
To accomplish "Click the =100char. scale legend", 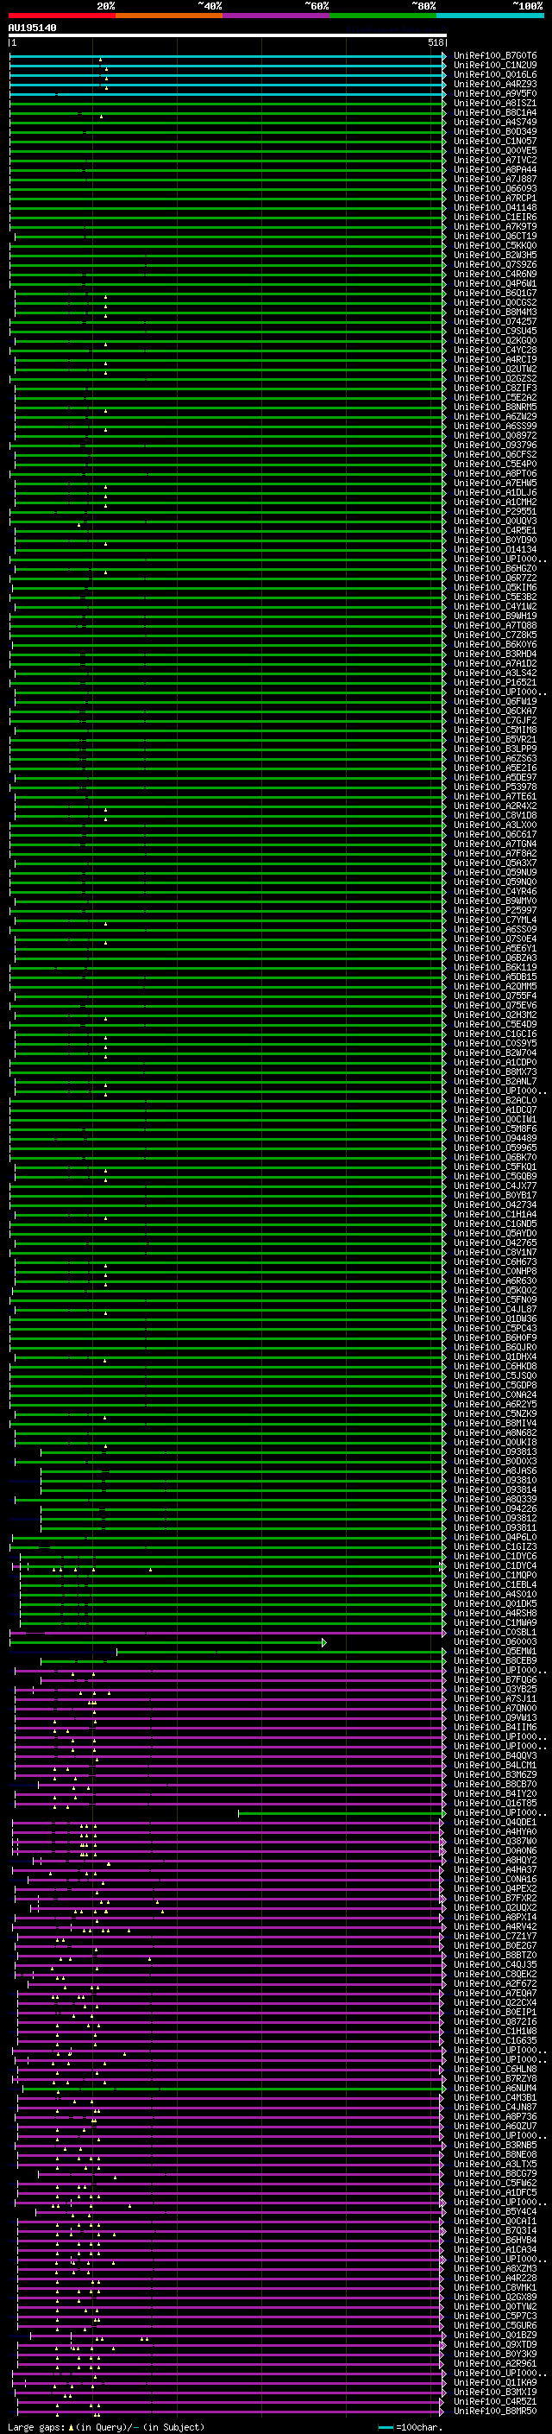I will 411,2426.
